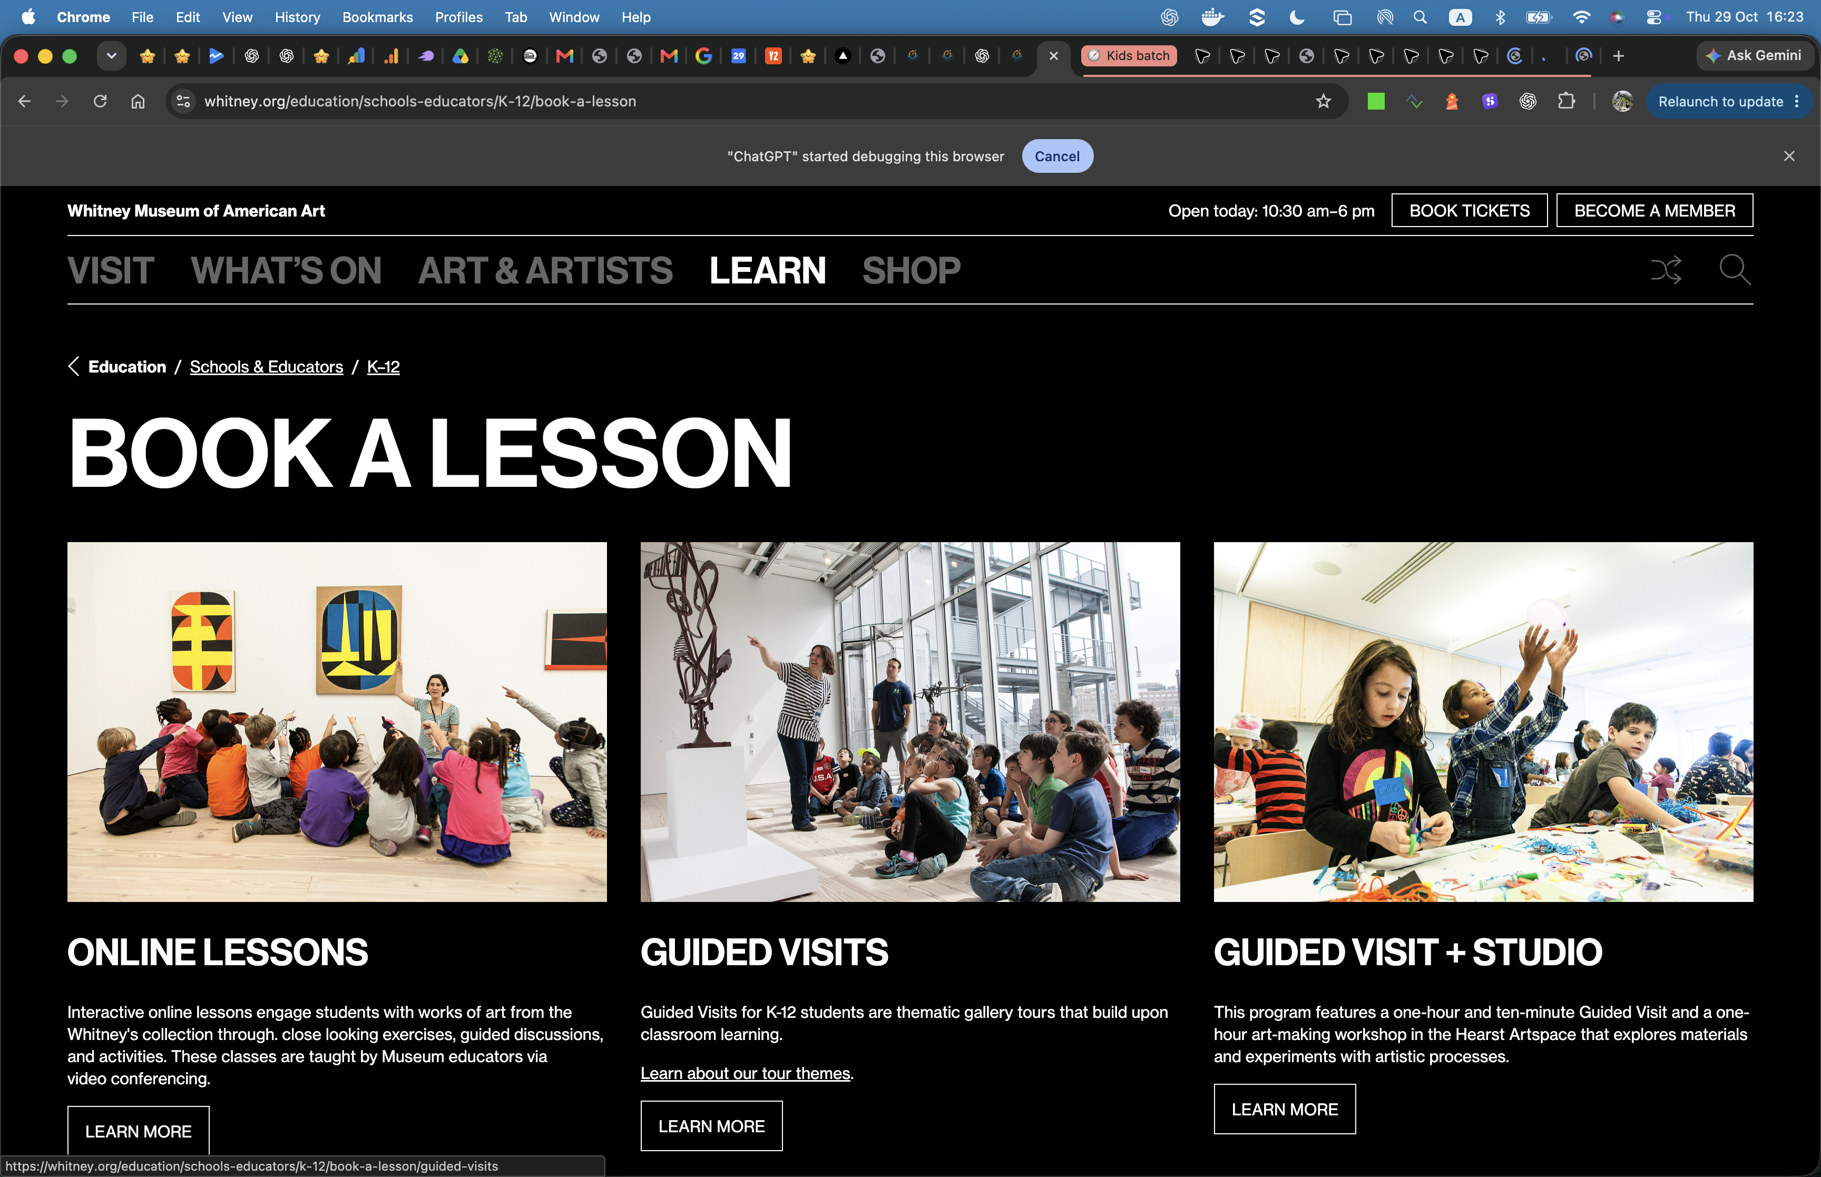
Task: Open the Extensions puzzle icon
Action: [x=1567, y=101]
